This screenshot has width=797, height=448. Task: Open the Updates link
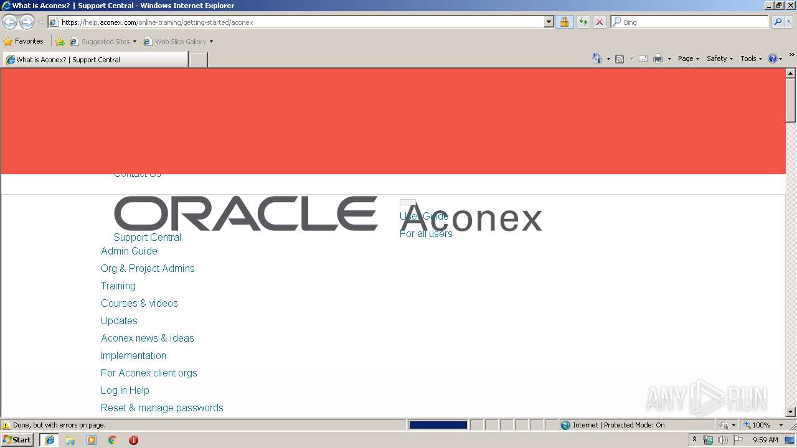coord(119,320)
